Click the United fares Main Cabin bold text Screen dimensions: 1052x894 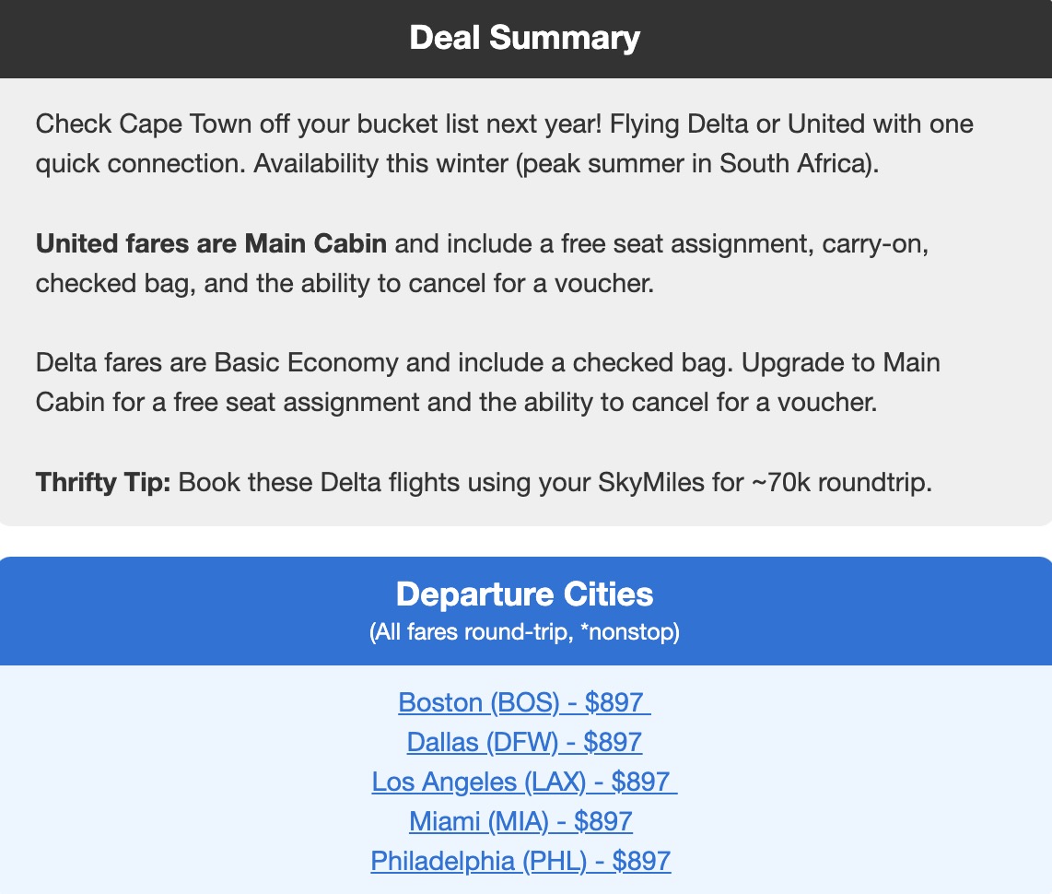coord(211,243)
